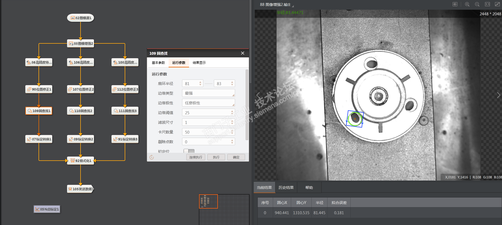Click the 确定 button
This screenshot has height=225, width=502.
[236, 157]
